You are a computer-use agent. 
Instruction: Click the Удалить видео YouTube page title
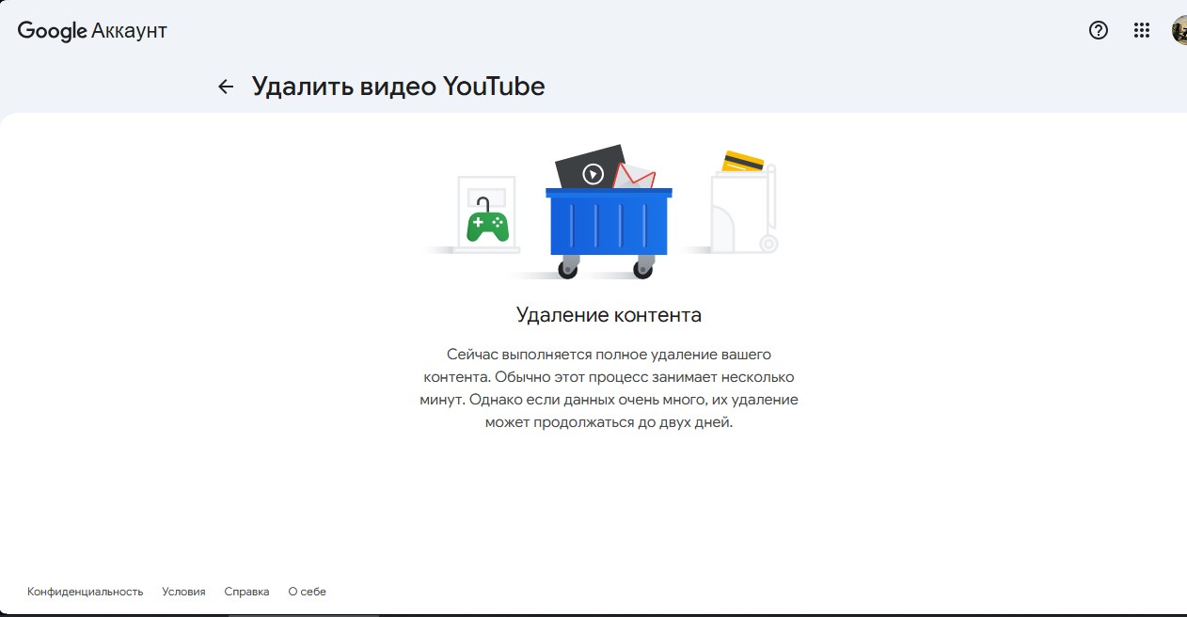coord(399,87)
